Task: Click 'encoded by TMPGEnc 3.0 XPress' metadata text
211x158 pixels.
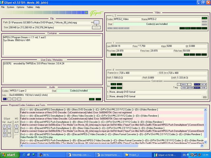Action: click(x=39, y=64)
